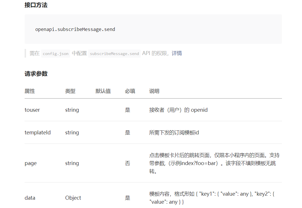
Task: Click the templateId attribute cell
Action: pos(37,133)
